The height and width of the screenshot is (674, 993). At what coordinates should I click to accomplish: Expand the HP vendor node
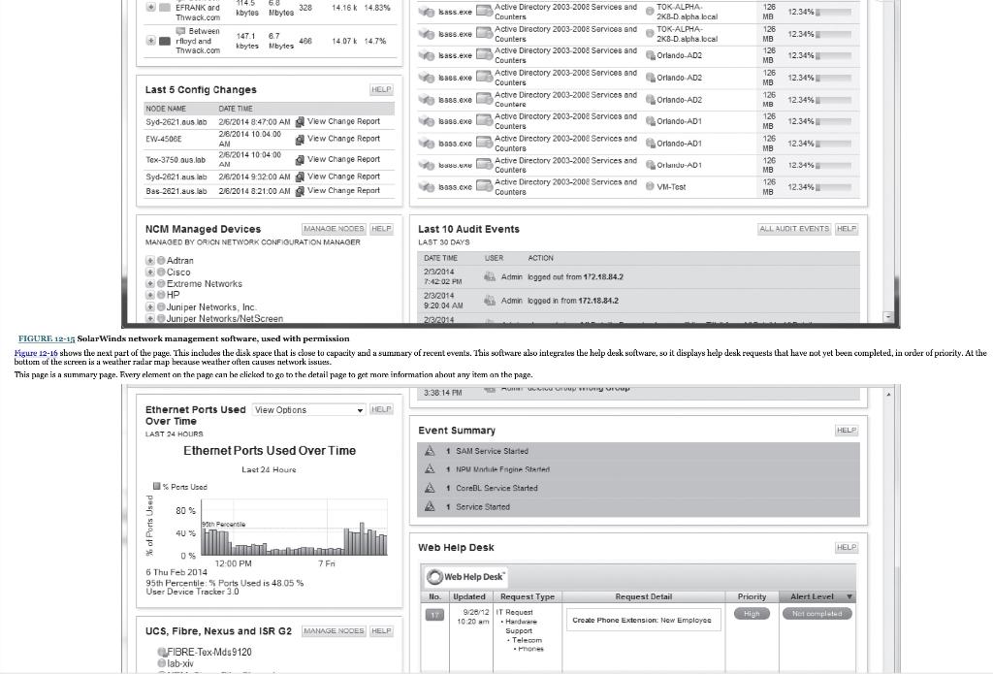150,295
